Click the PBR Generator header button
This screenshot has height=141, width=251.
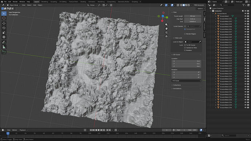click(199, 5)
